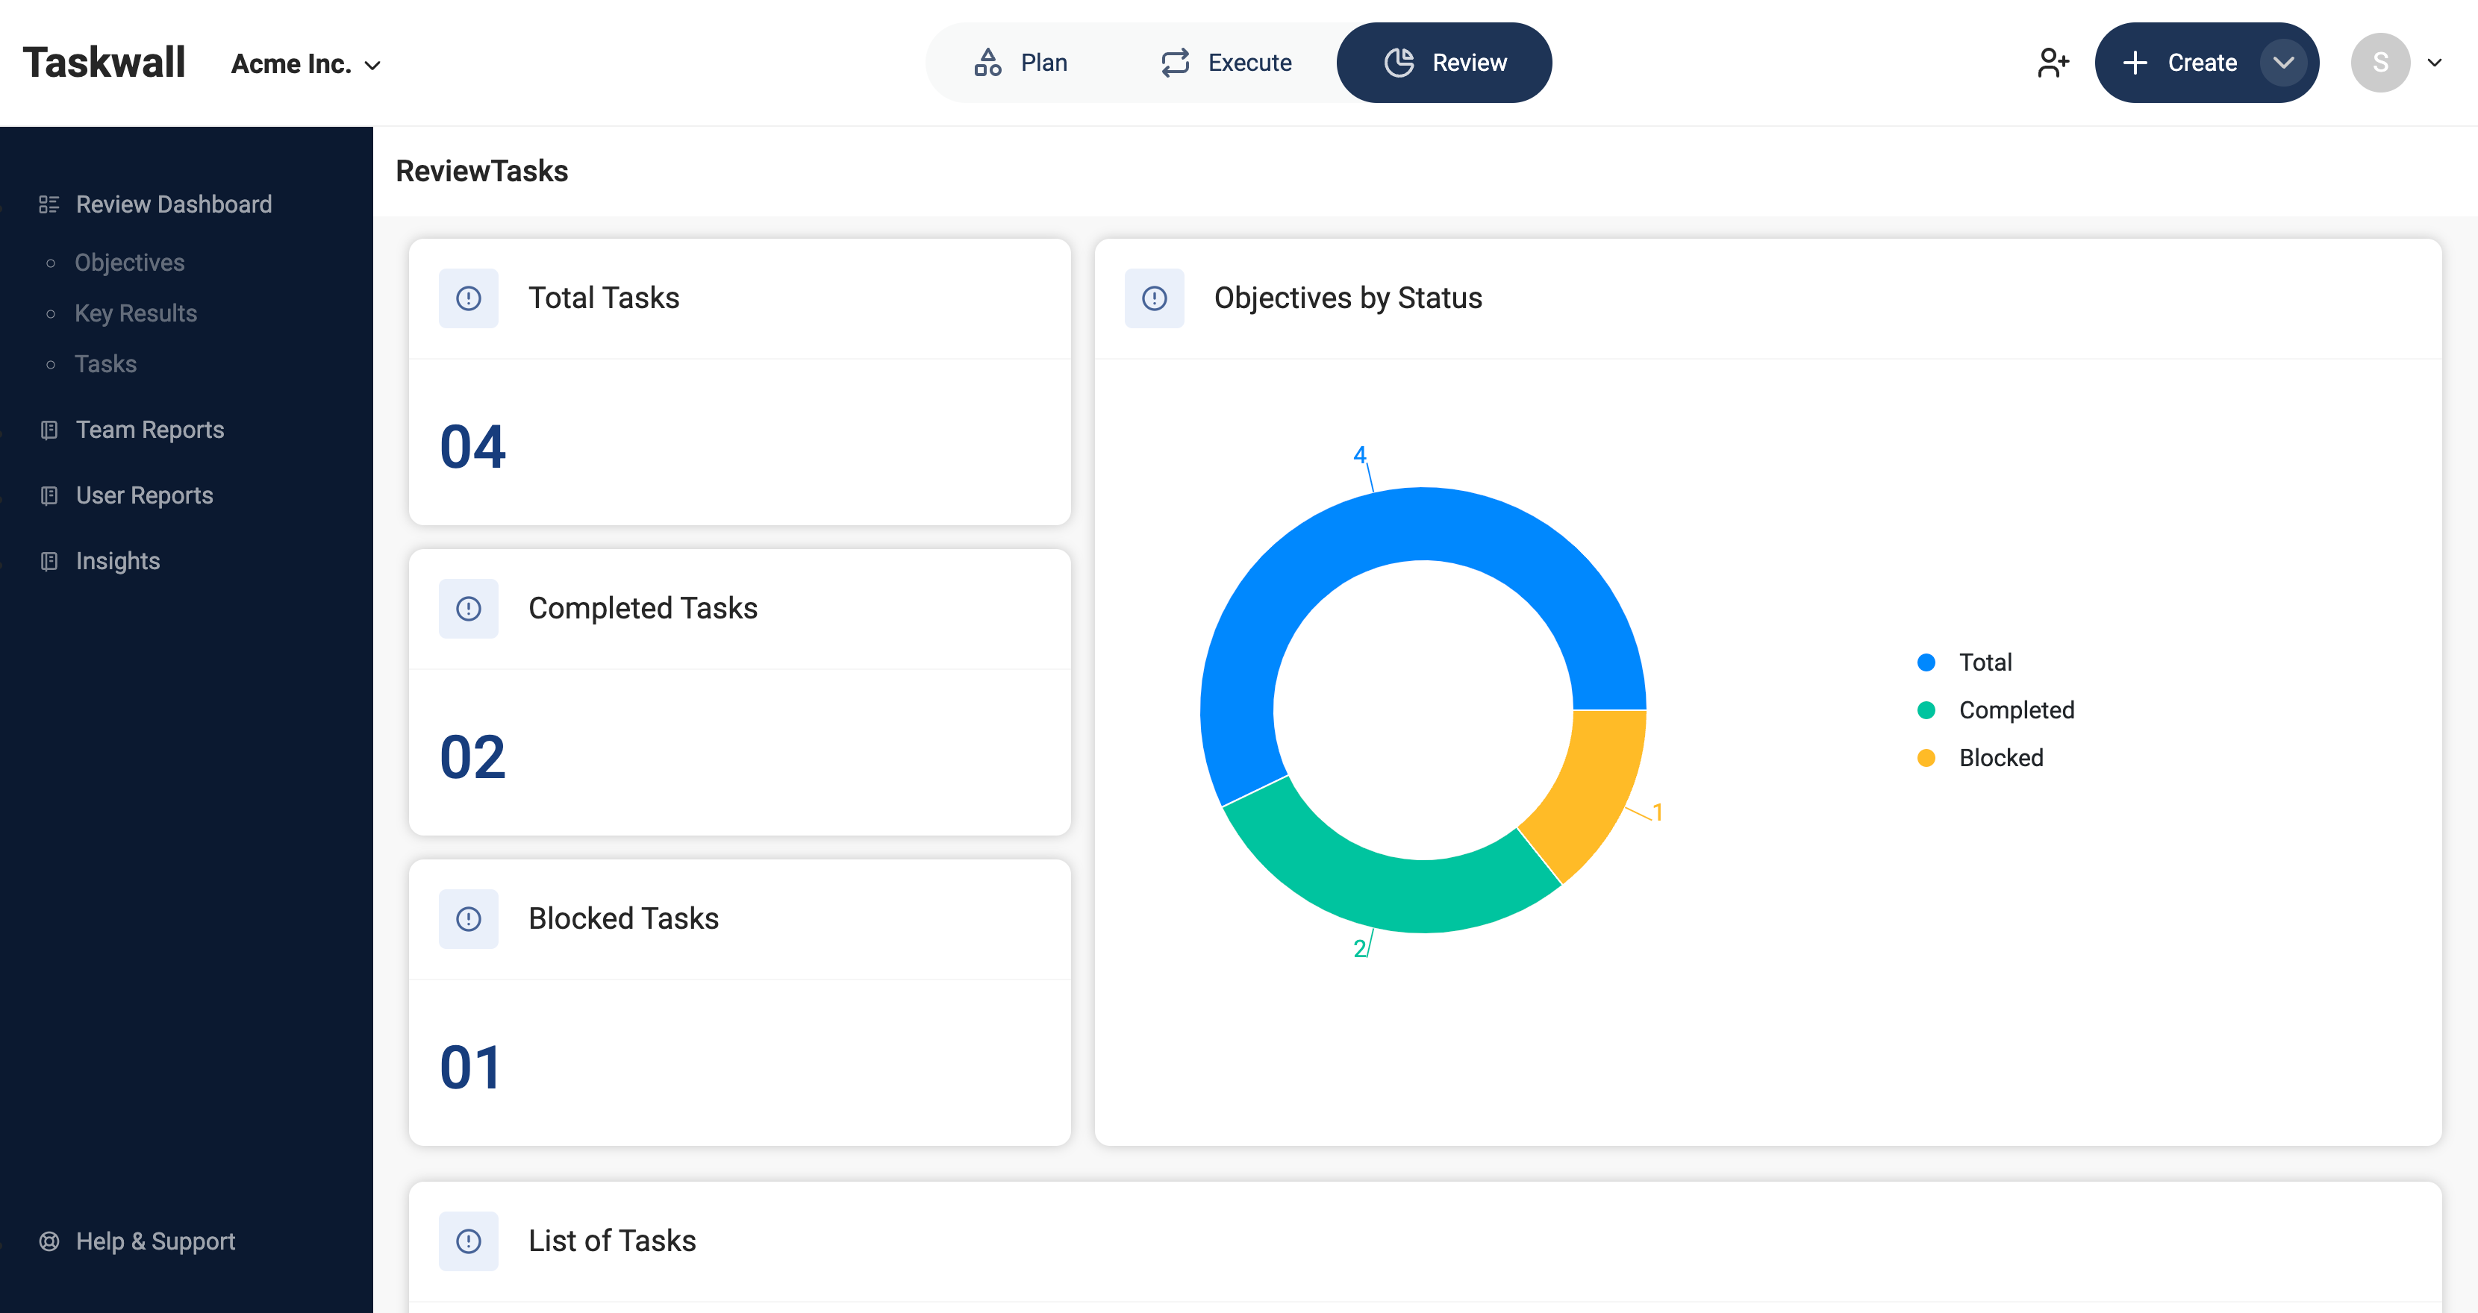Viewport: 2478px width, 1313px height.
Task: Switch to the Plan tab
Action: (x=1023, y=61)
